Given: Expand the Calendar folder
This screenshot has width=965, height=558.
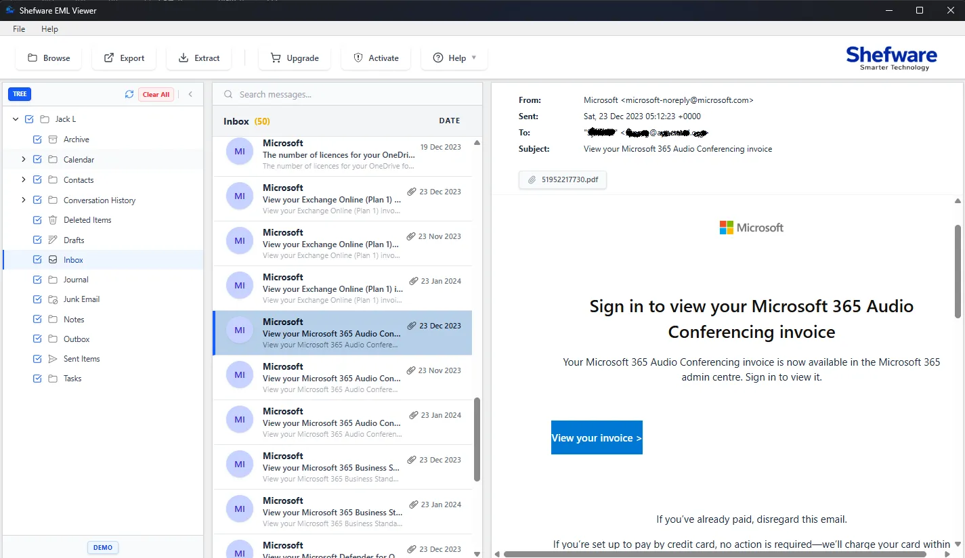Looking at the screenshot, I should pos(24,160).
